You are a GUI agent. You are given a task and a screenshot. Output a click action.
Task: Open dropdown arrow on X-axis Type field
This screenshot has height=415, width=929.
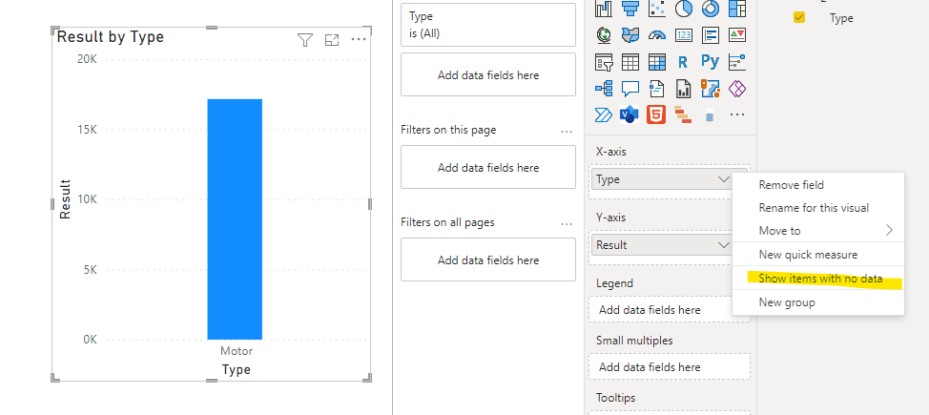point(723,179)
